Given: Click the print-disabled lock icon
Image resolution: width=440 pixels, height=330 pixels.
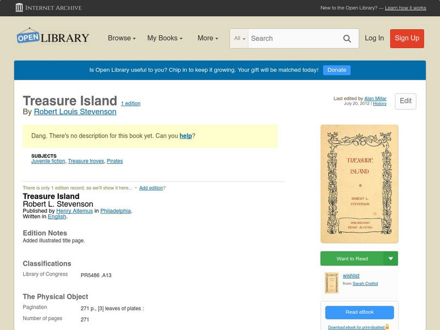Looking at the screenshot, I should pos(387,327).
